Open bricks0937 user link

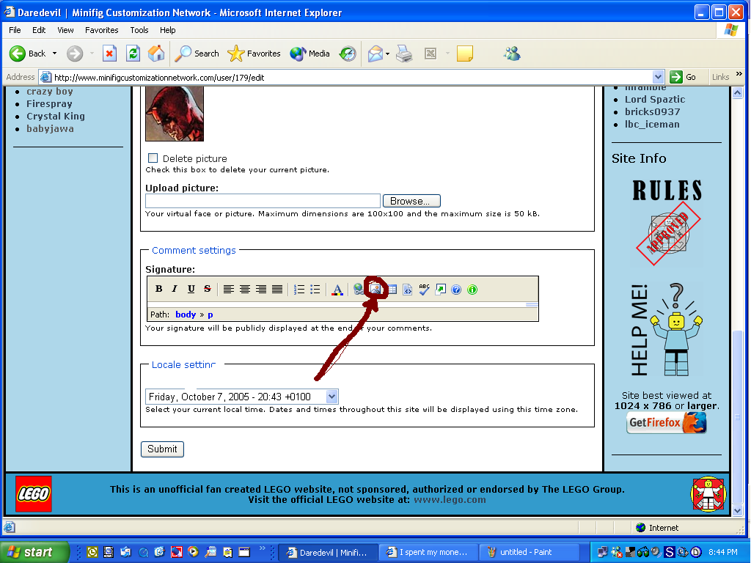pyautogui.click(x=652, y=112)
